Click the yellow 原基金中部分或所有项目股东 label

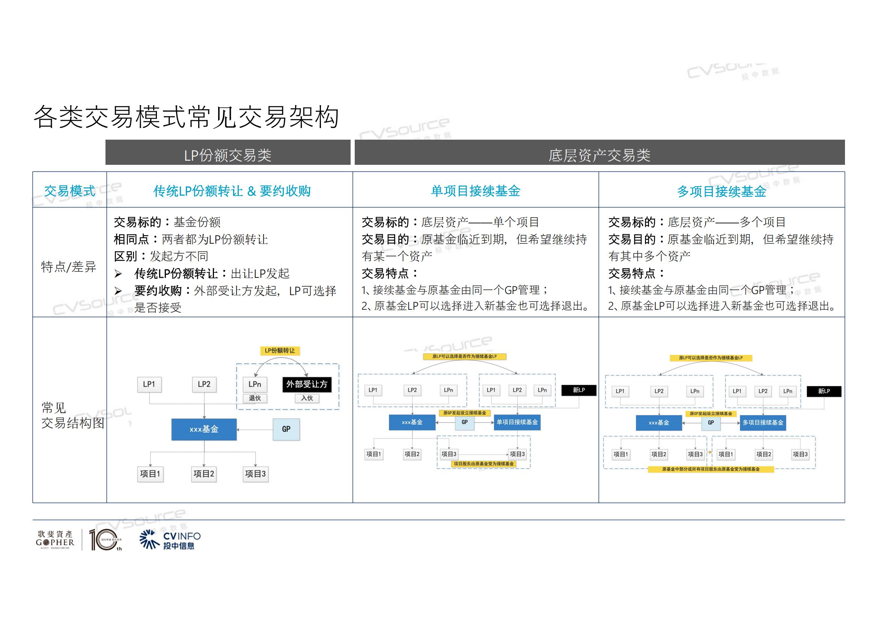pyautogui.click(x=711, y=469)
